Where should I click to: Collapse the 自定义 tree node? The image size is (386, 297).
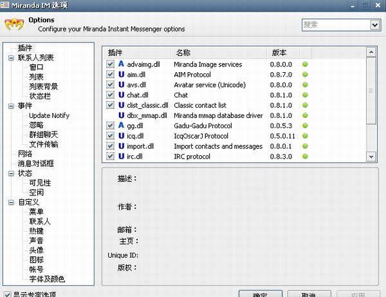click(11, 202)
